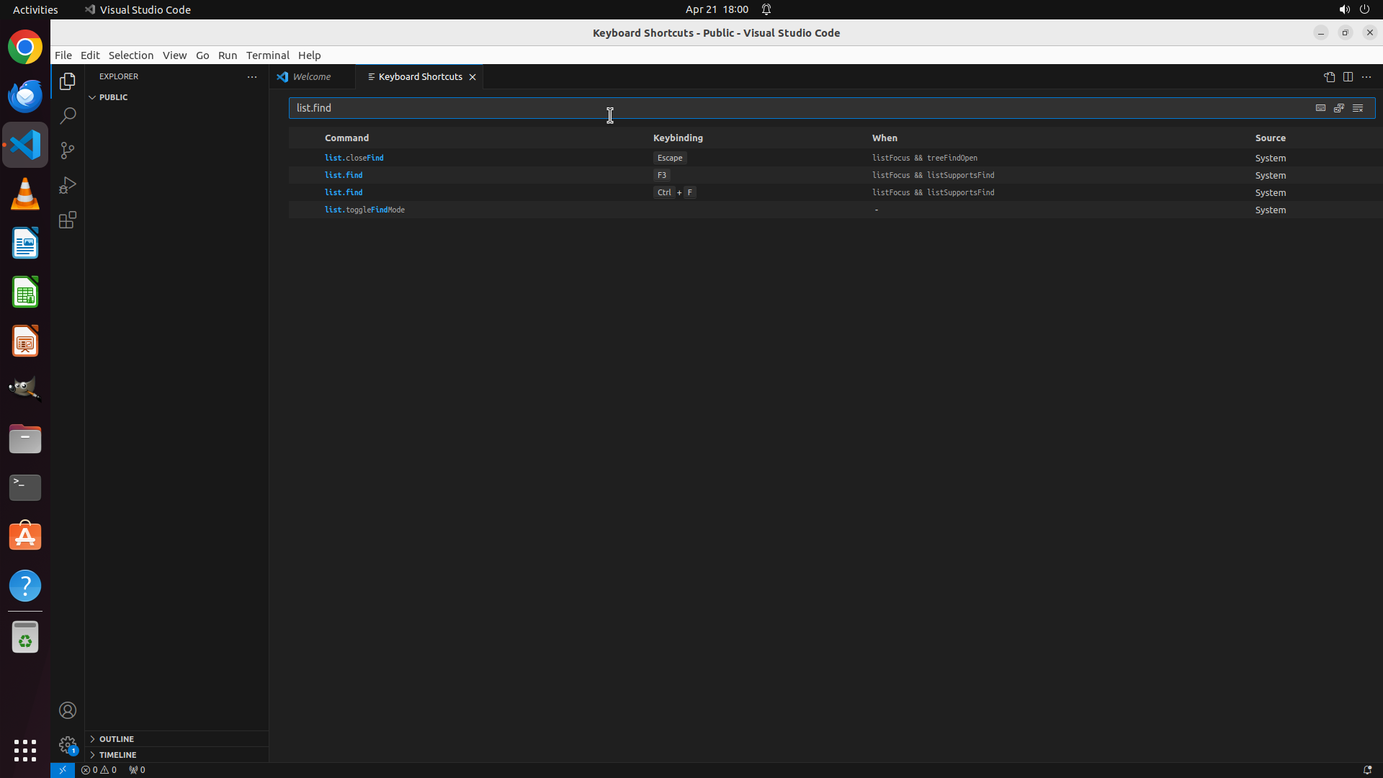Image resolution: width=1383 pixels, height=778 pixels.
Task: Open the Terminal menu
Action: pyautogui.click(x=267, y=55)
